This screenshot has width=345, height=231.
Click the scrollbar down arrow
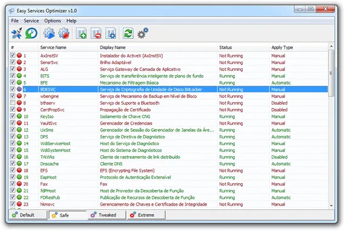click(x=331, y=206)
